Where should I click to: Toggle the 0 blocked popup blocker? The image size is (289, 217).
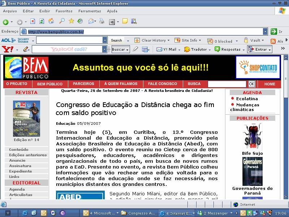pyautogui.click(x=220, y=41)
